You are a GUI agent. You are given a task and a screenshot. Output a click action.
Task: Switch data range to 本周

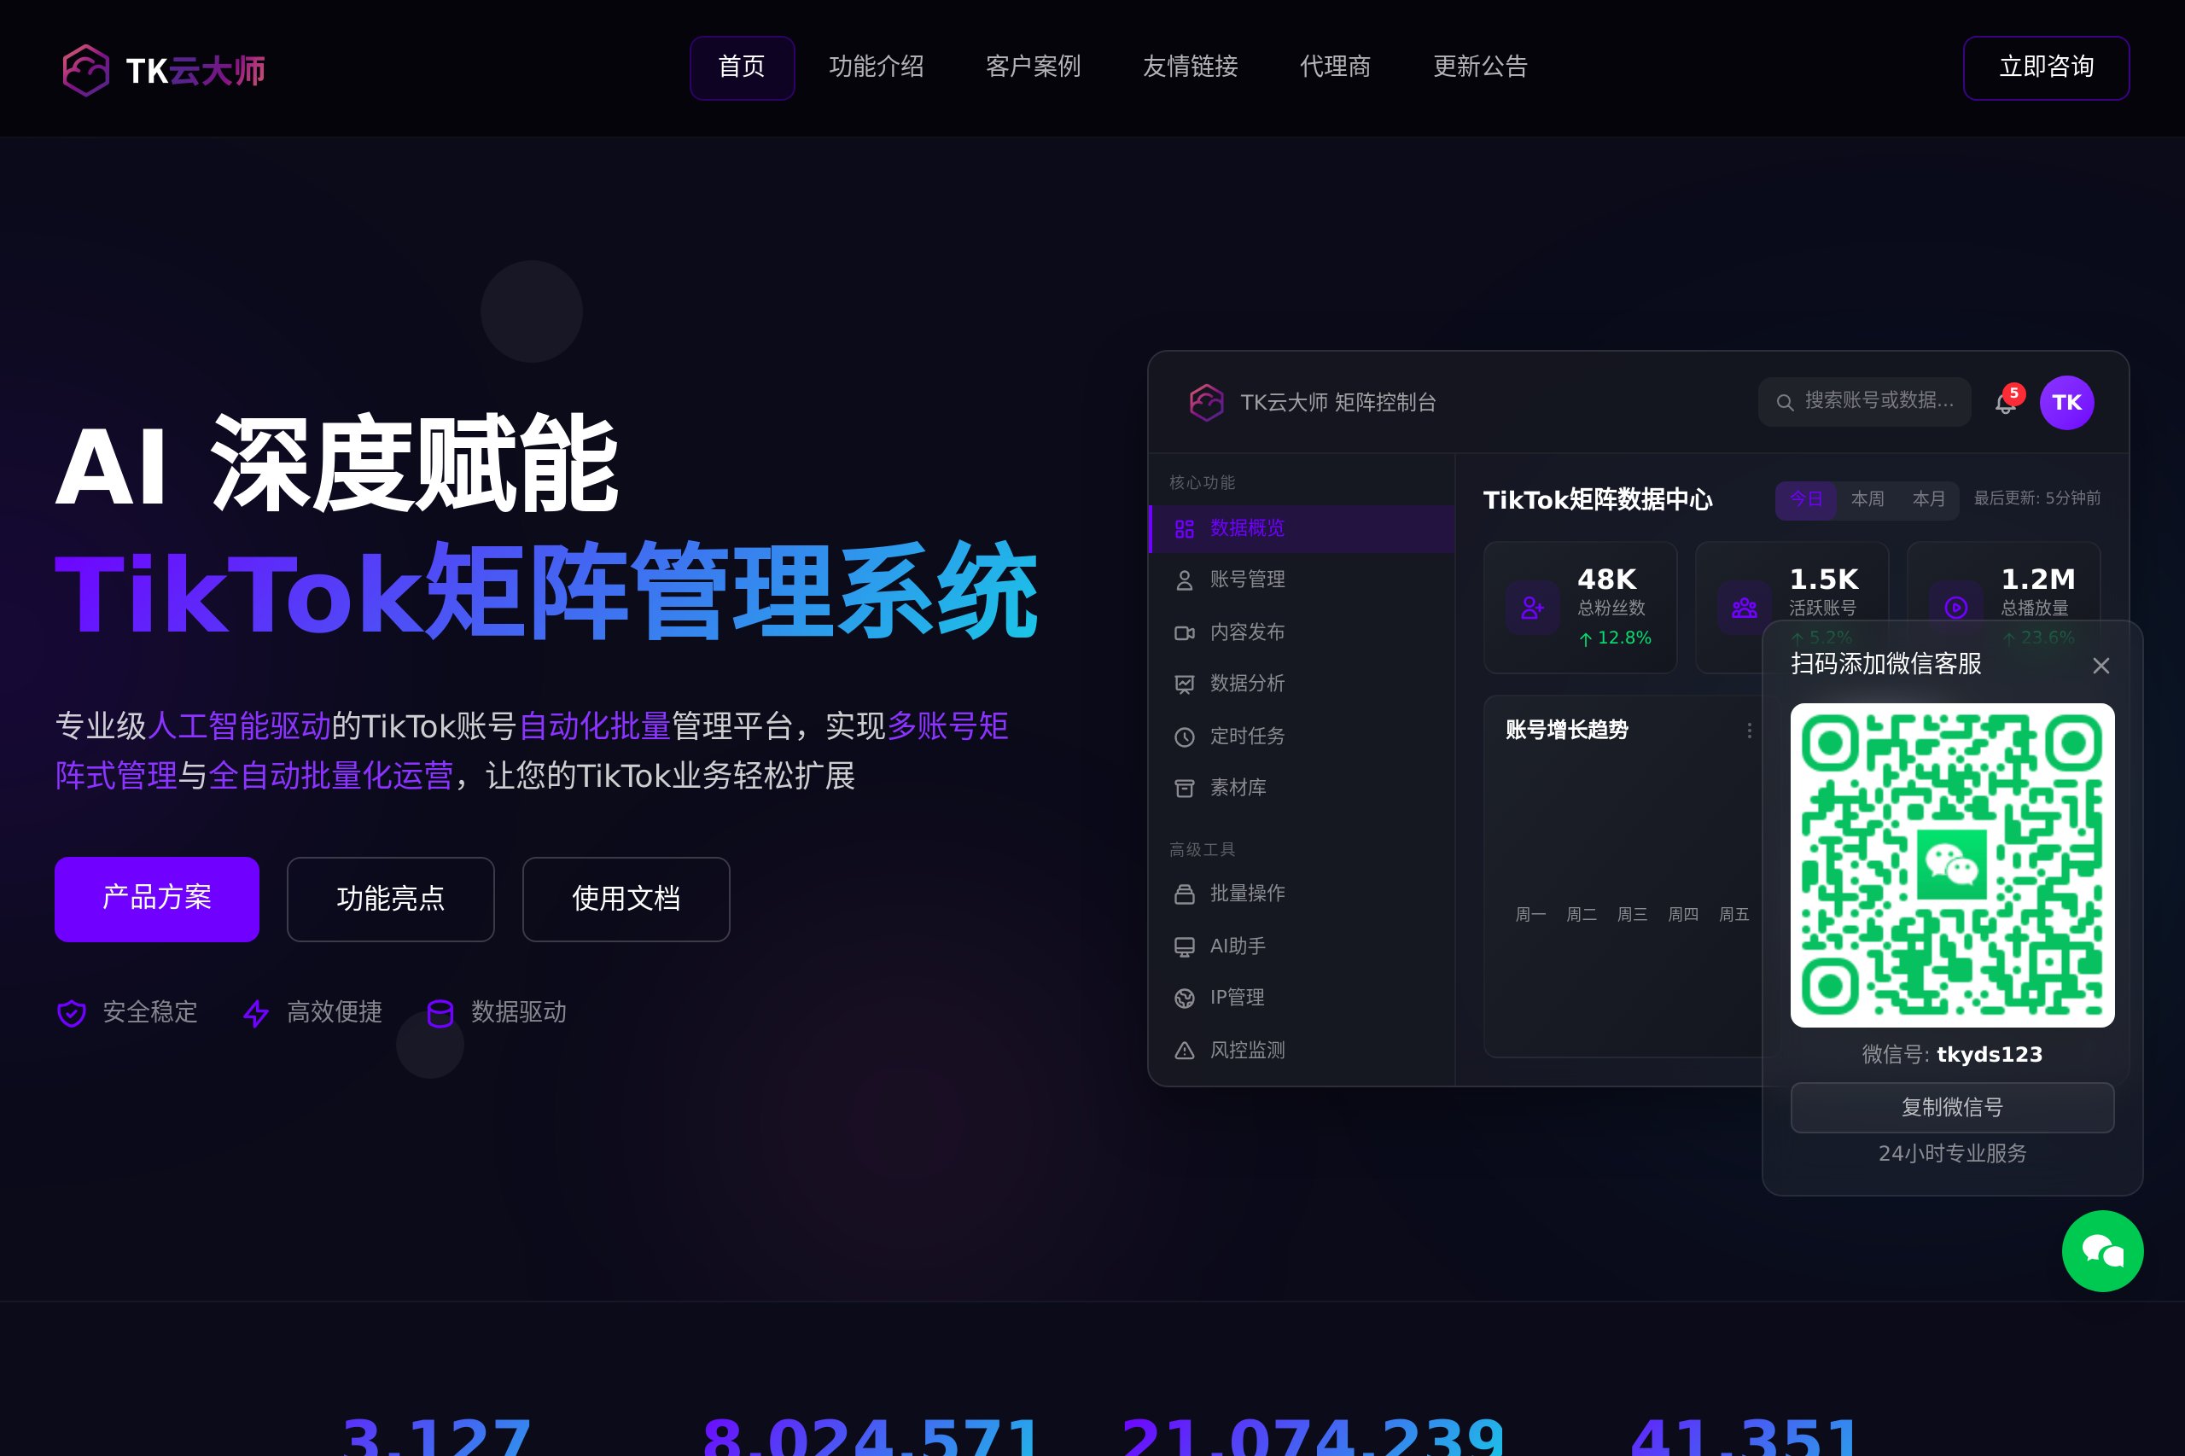(1867, 499)
